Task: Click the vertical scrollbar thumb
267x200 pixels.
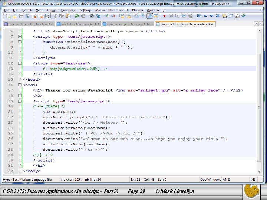Action: pos(259,107)
